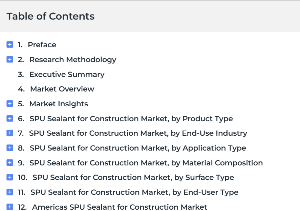
Task: Select the Research Methodology title
Action: click(72, 60)
